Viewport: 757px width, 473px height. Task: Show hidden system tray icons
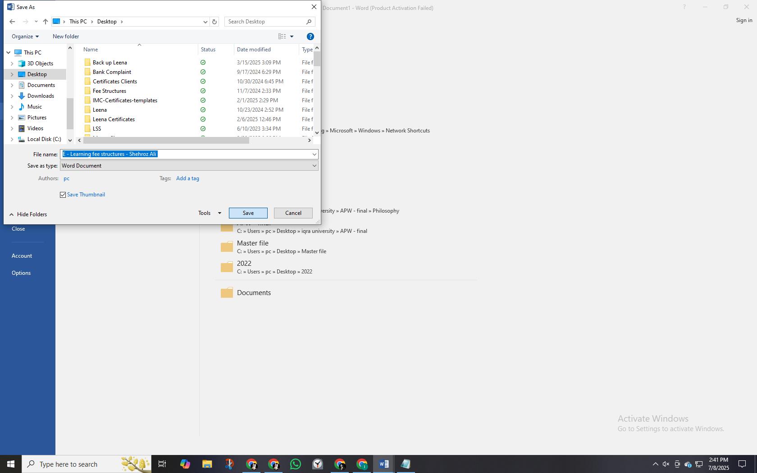click(x=655, y=464)
